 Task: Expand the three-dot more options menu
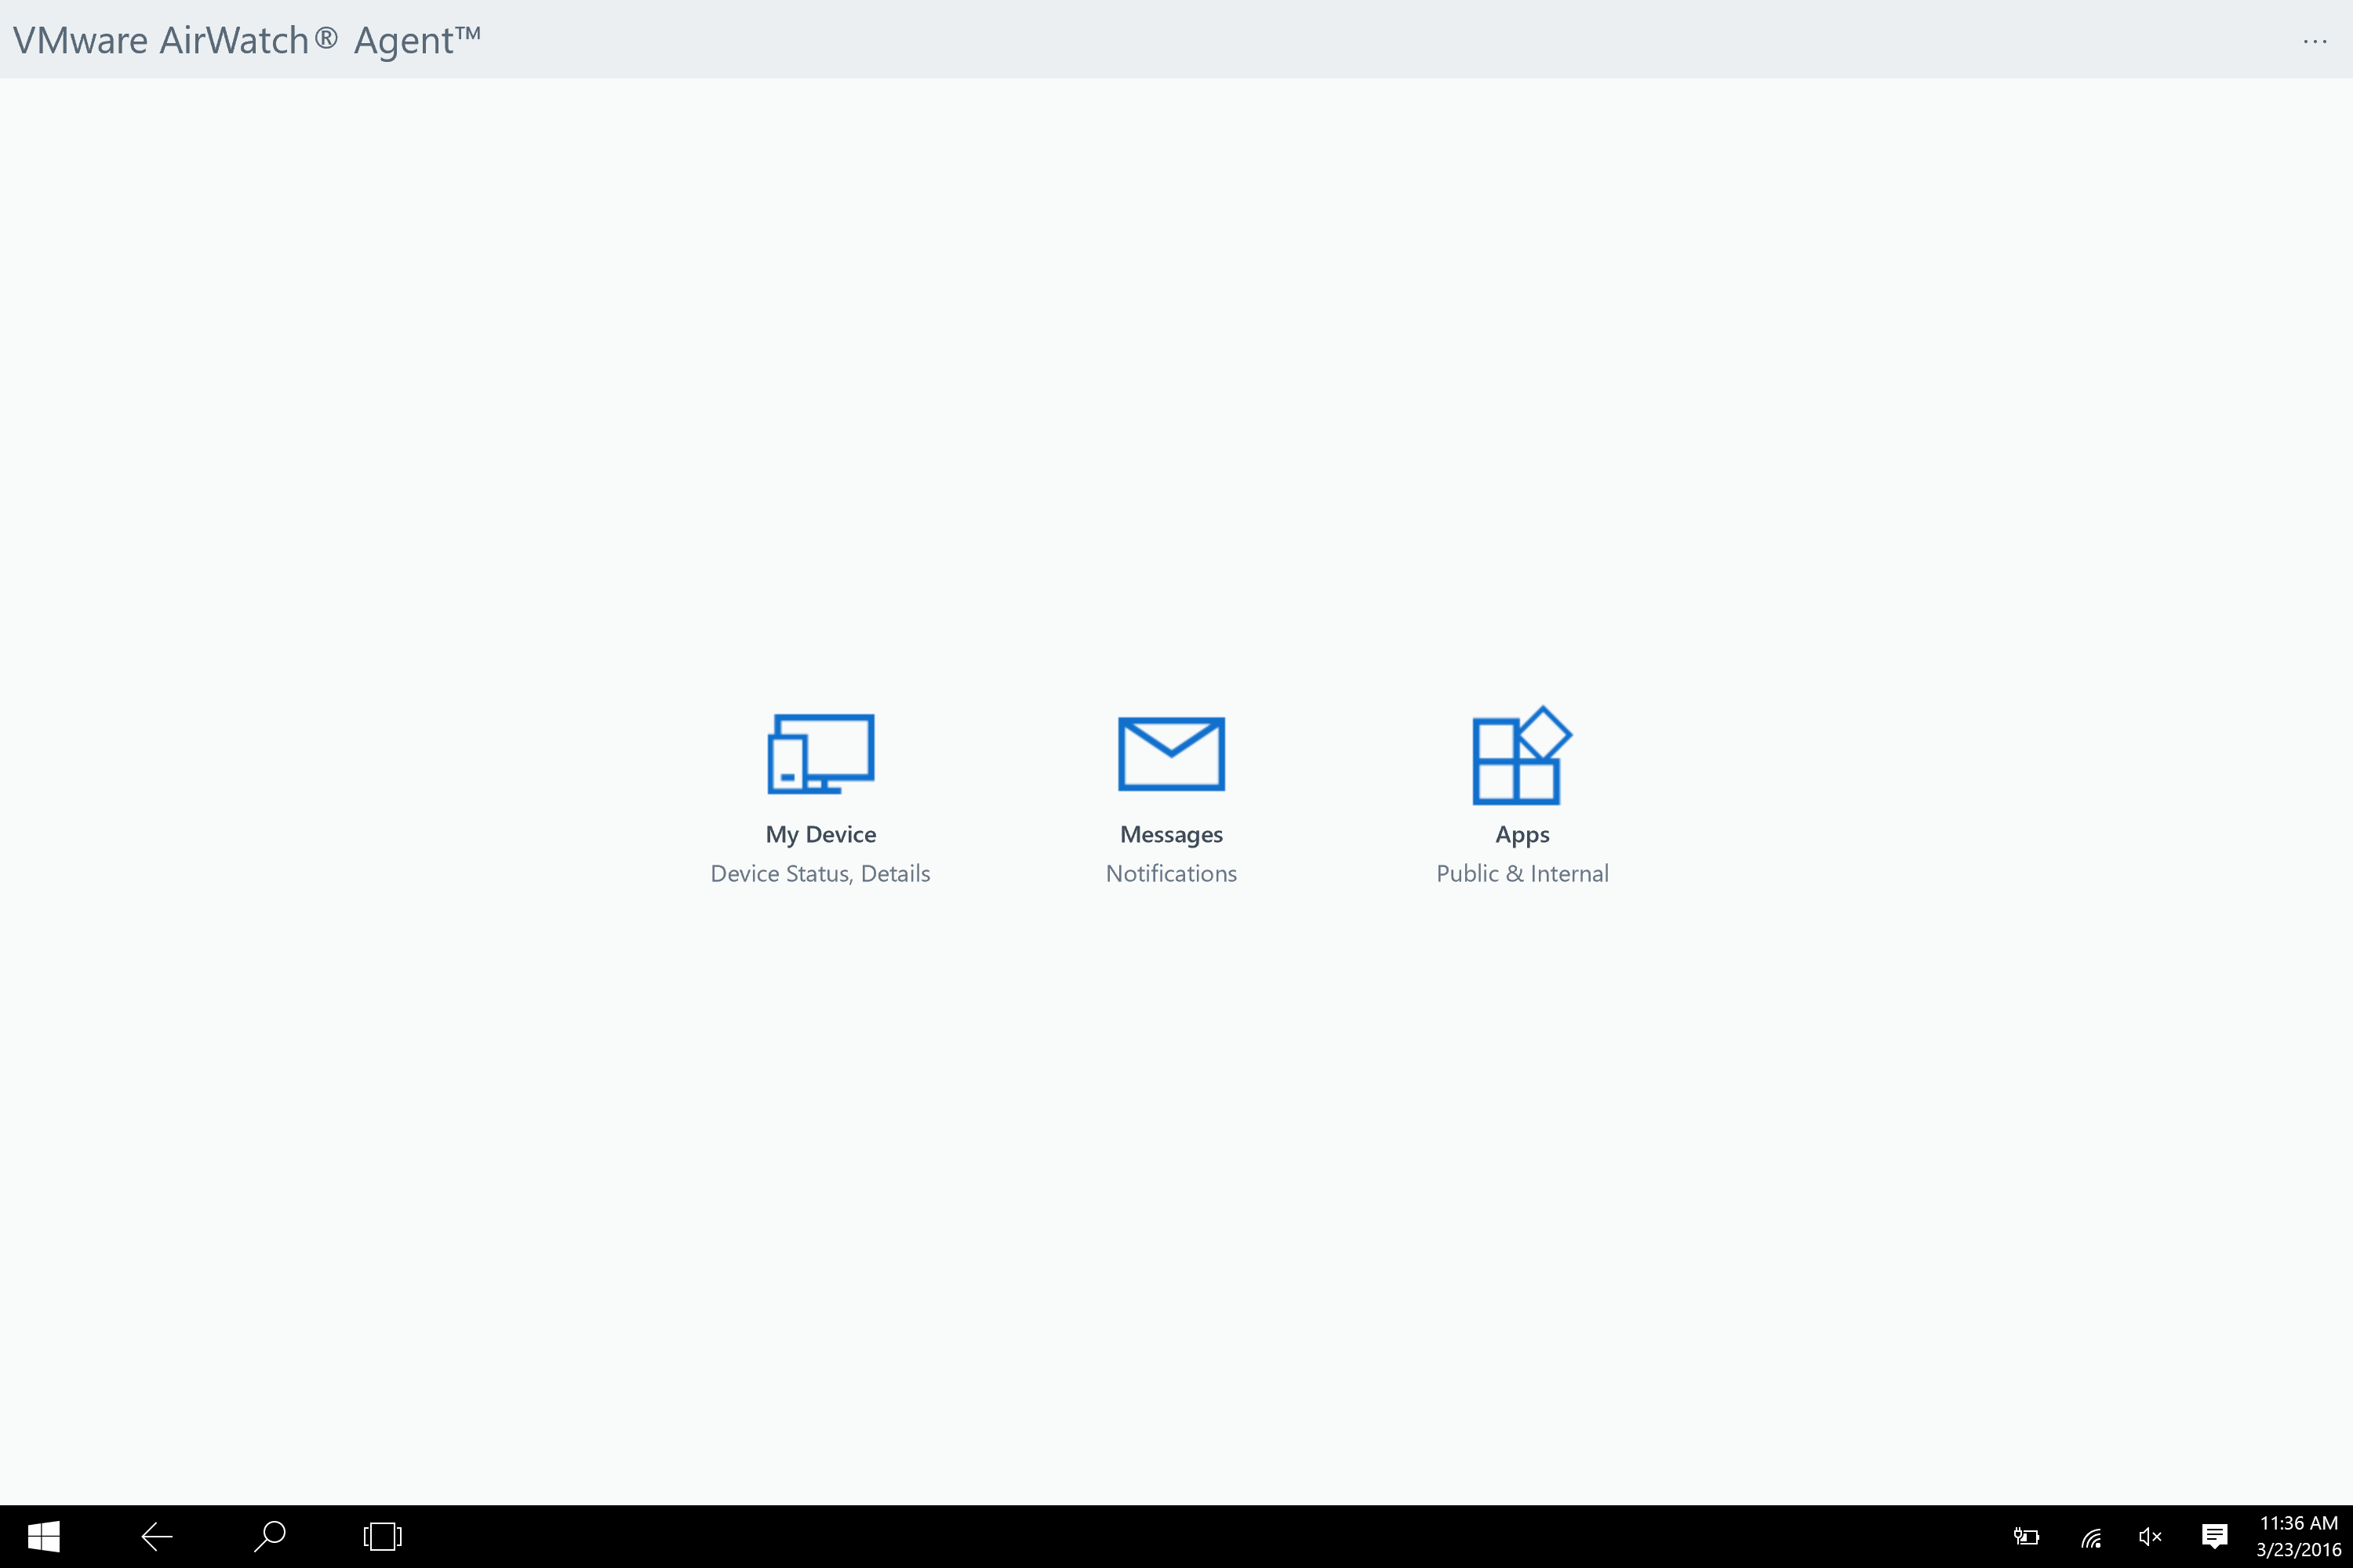coord(2314,41)
